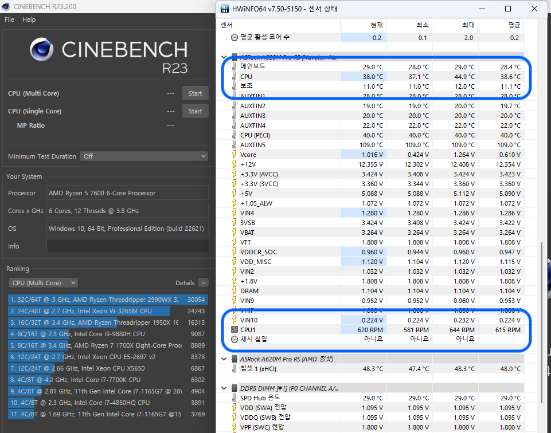The height and width of the screenshot is (433, 551).
Task: Click the voltage bolt icon for VDD (SWA) 전압
Action: (x=235, y=407)
